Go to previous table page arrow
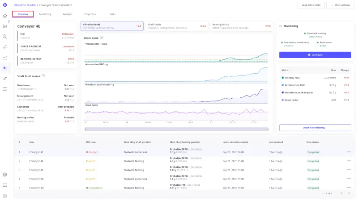The height and width of the screenshot is (201, 358). click(x=341, y=193)
